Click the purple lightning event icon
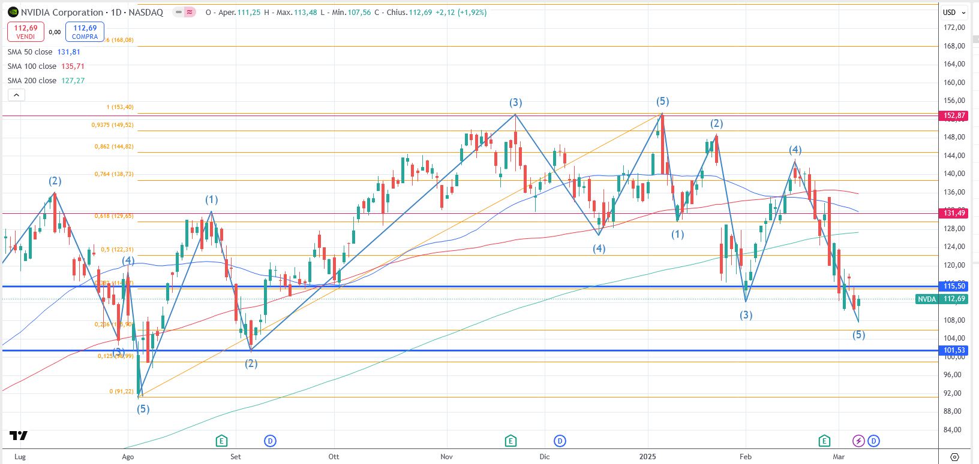This screenshot has height=464, width=979. pyautogui.click(x=858, y=441)
